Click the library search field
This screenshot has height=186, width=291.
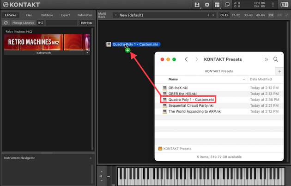point(61,23)
